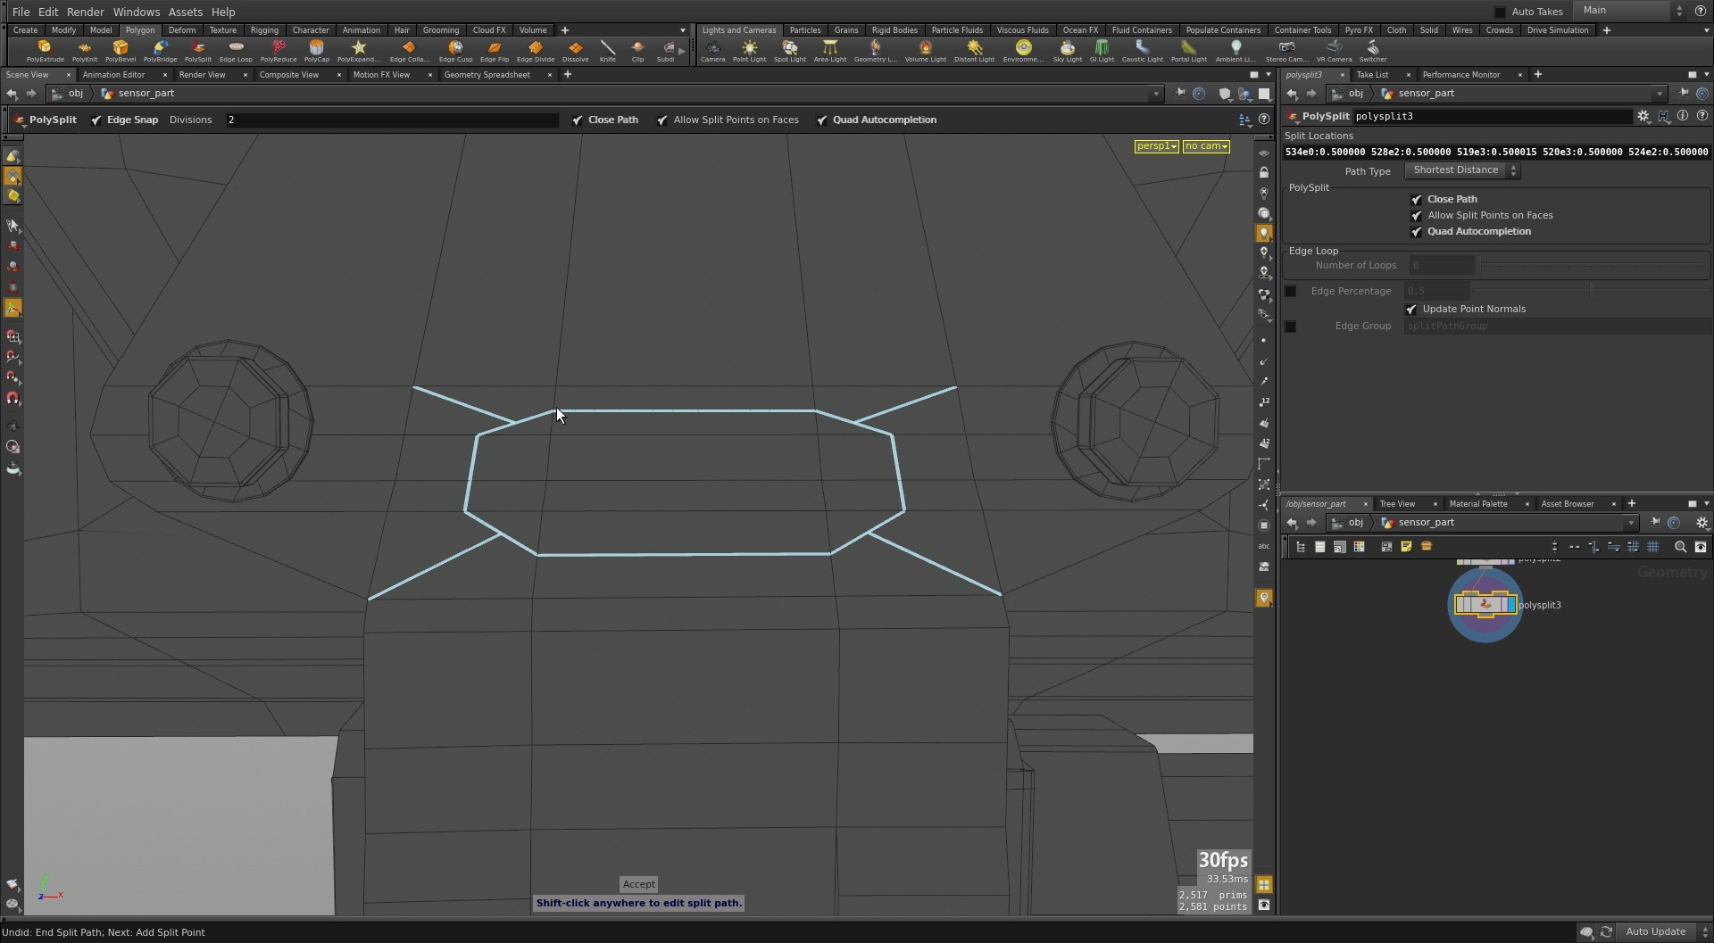
Task: Disable Update Point Normals checkbox
Action: pos(1411,309)
